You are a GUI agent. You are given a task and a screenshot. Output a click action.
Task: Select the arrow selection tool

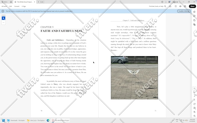pos(3,18)
